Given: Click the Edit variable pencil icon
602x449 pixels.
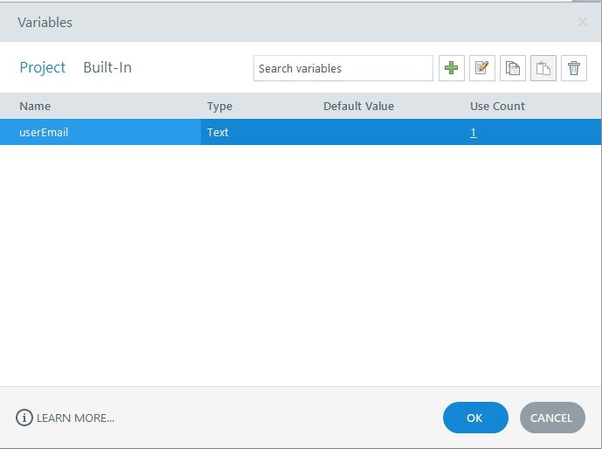Looking at the screenshot, I should [482, 68].
